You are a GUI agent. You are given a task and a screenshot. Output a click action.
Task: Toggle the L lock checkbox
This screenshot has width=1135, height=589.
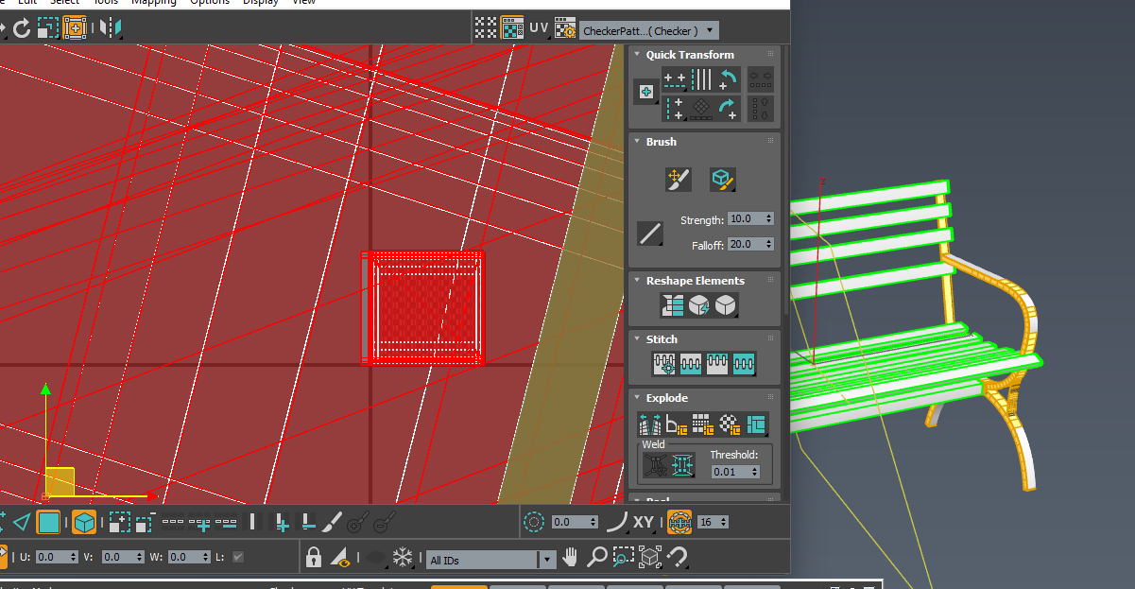(238, 557)
